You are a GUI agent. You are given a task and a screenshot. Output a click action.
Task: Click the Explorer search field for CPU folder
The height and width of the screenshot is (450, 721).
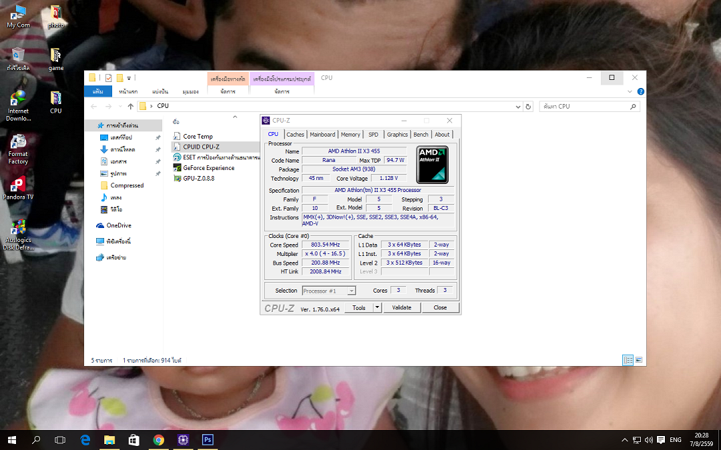(584, 106)
